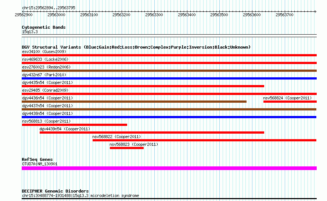327x201 pixels.
Task: Select the Cytogenetic Bands track title
Action: coord(44,27)
